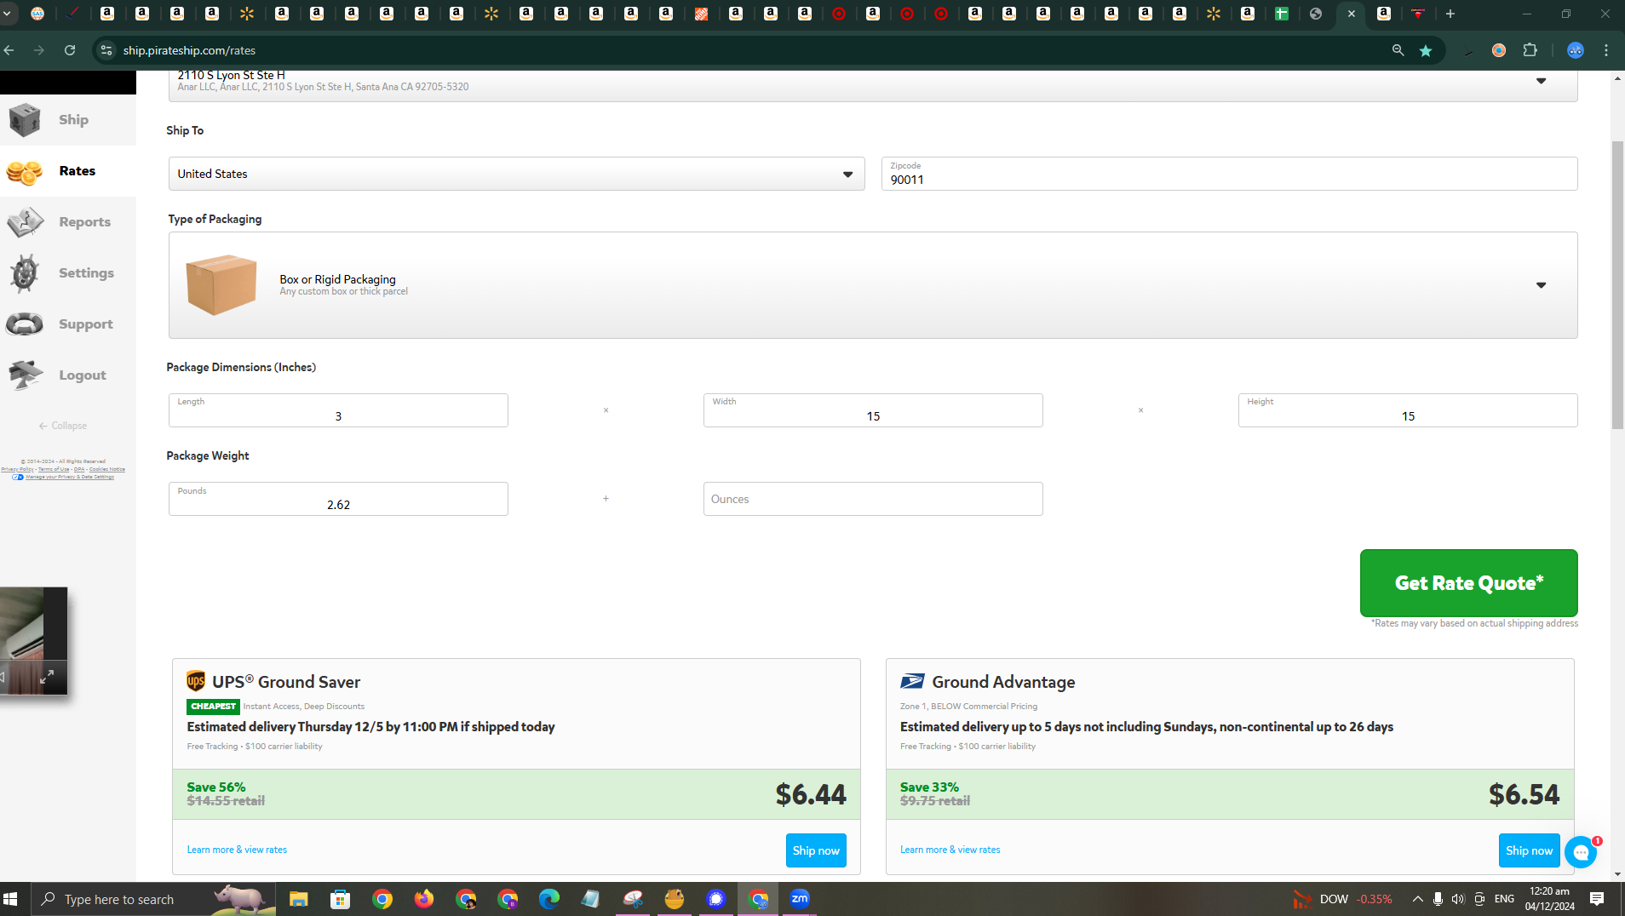Click Ship now for UPS Ground Saver

pos(816,850)
